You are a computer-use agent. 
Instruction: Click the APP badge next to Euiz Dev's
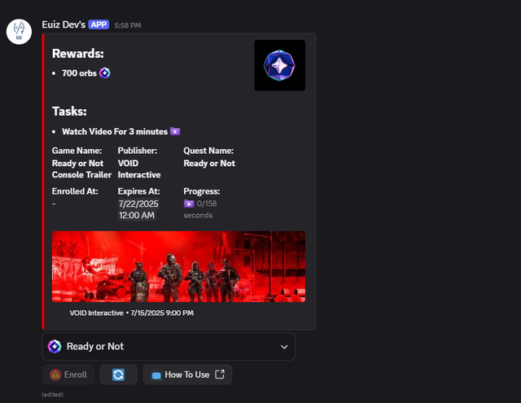click(x=99, y=24)
